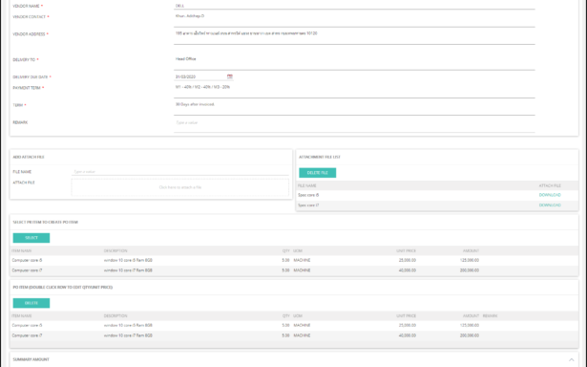The height and width of the screenshot is (367, 587).
Task: Click the 'Click here to attach a file' area
Action: [x=180, y=187]
